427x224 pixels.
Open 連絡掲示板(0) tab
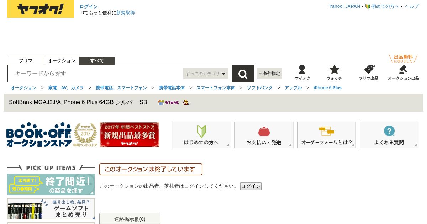coord(130,219)
